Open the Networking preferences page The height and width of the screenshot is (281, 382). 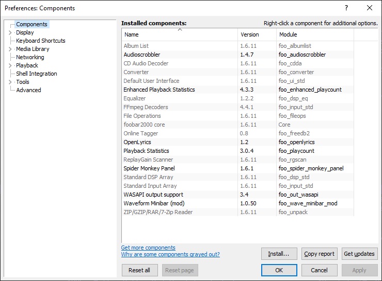30,57
